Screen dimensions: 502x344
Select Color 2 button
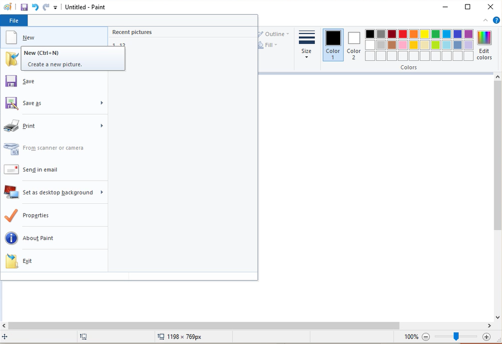(354, 45)
